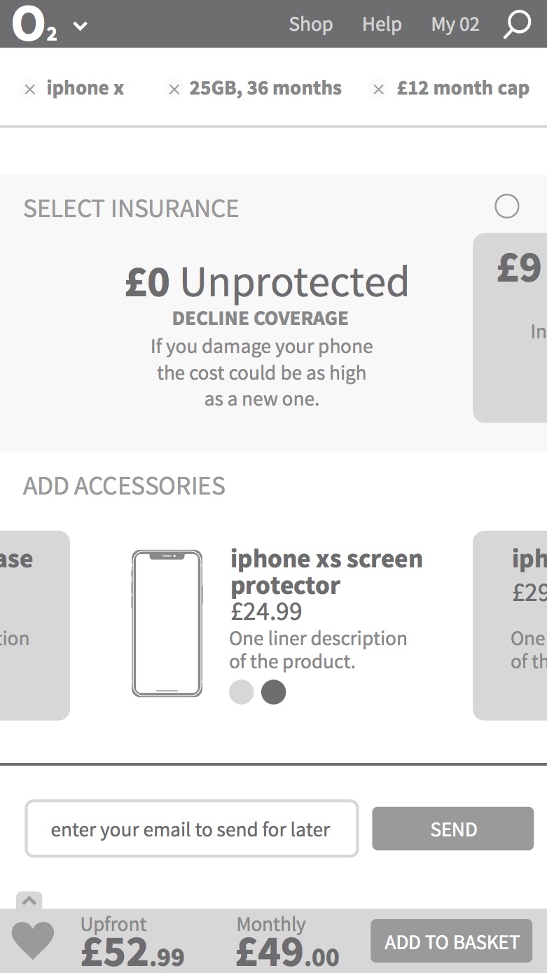Expand the O2 logo dropdown chevron
The width and height of the screenshot is (547, 973).
(81, 26)
